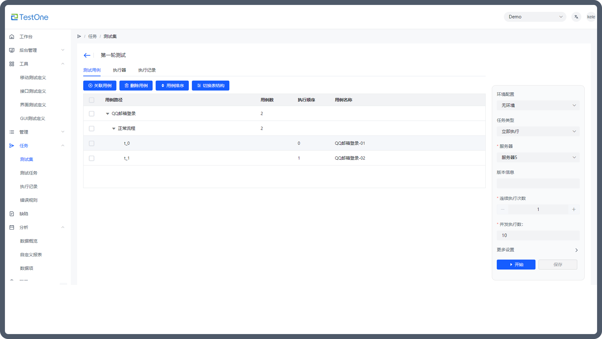Click the breadcrumb triangle icon

pos(79,36)
